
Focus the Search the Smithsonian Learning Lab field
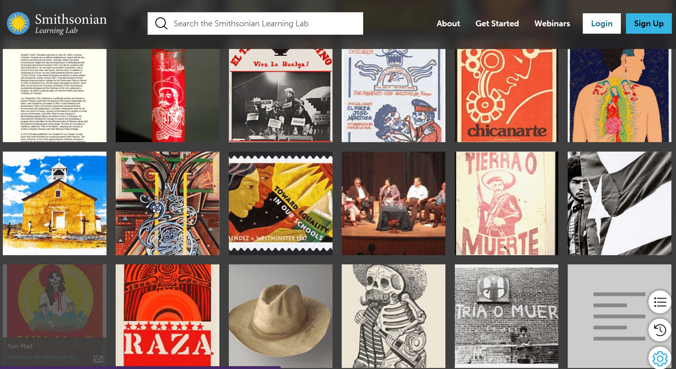point(255,23)
